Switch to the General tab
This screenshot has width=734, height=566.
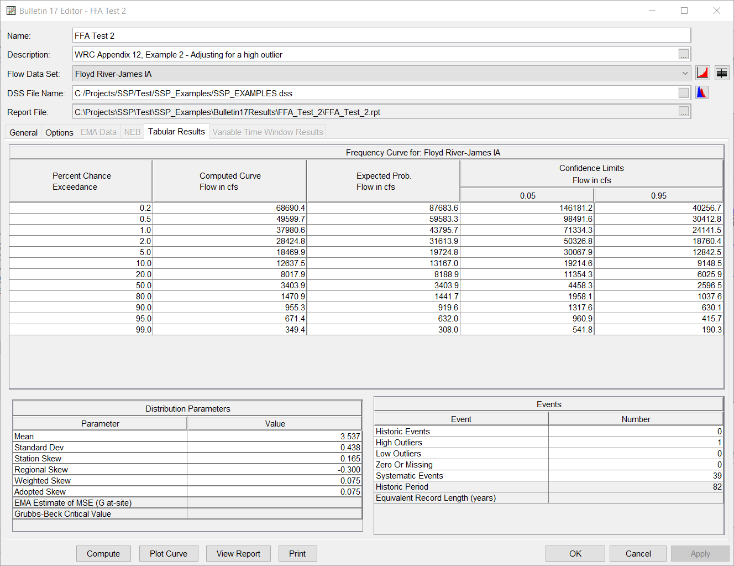pos(24,132)
